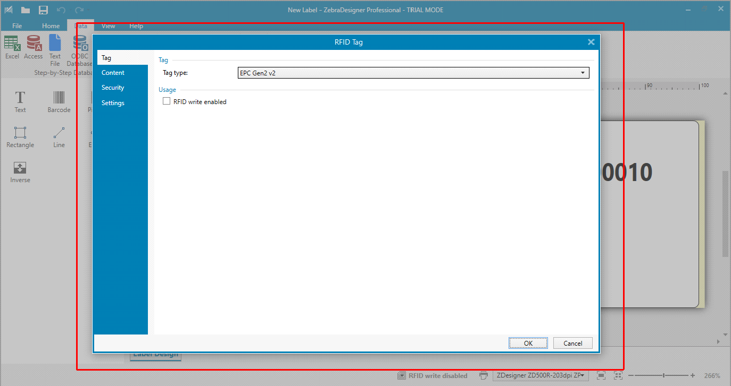Viewport: 731px width, 386px height.
Task: Choose the Text object tool
Action: (20, 98)
